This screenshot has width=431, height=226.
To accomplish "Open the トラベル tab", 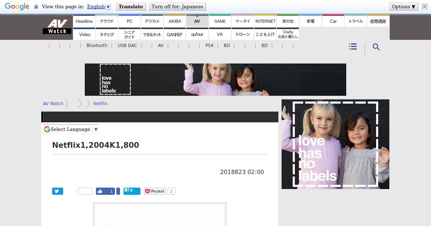I will click(x=356, y=21).
